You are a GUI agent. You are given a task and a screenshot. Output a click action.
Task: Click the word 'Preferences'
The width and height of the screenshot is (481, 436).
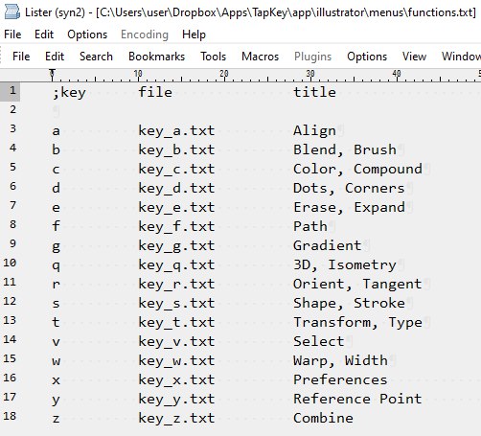point(340,379)
